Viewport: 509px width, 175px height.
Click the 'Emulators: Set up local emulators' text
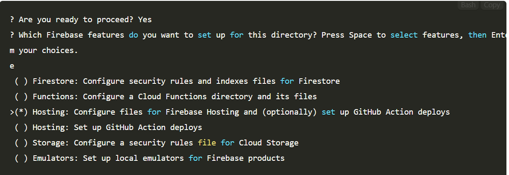coord(158,158)
